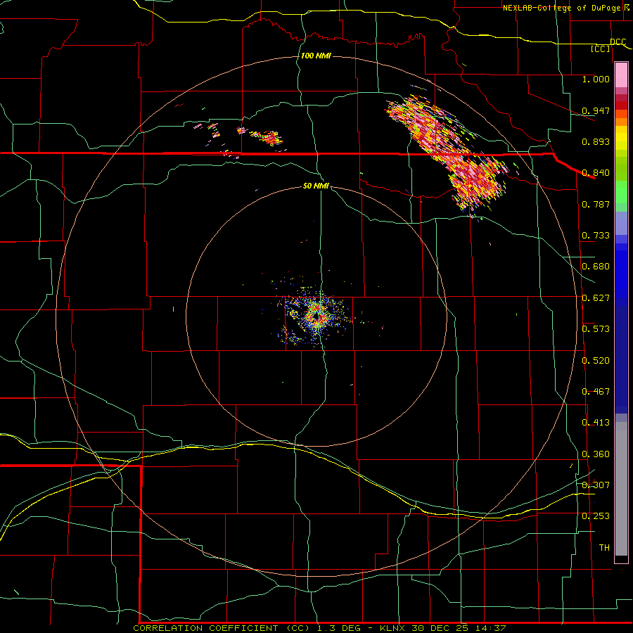Screen dimensions: 633x633
Task: Click the 100 NMI range ring label
Action: (316, 56)
